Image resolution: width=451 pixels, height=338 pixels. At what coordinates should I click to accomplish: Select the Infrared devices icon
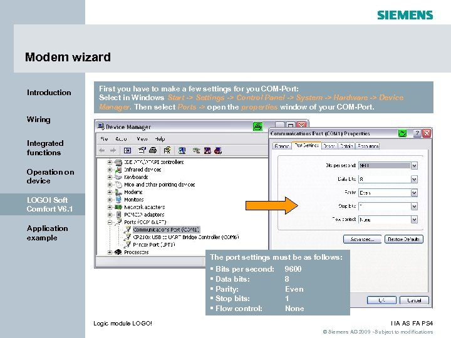point(118,170)
